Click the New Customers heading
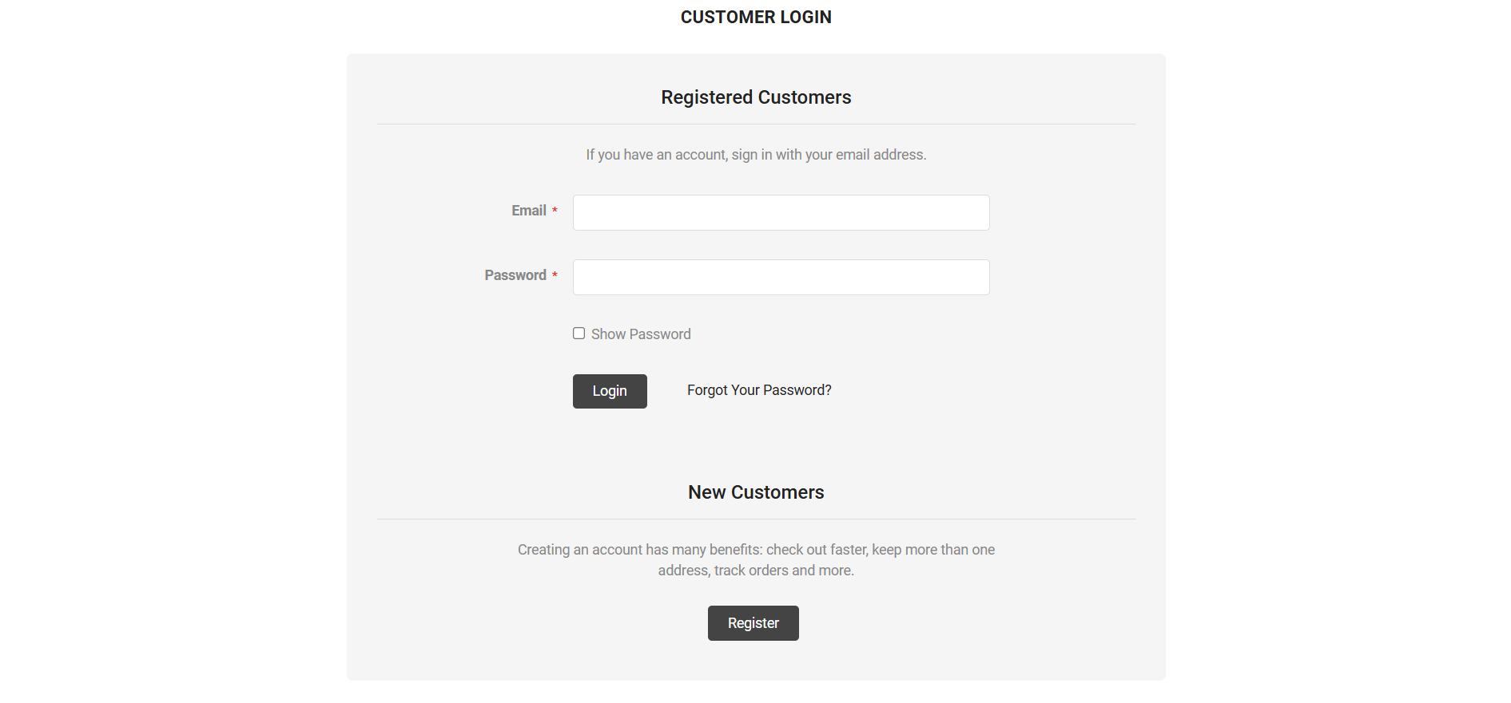Screen dimensions: 1511x703 coord(756,492)
